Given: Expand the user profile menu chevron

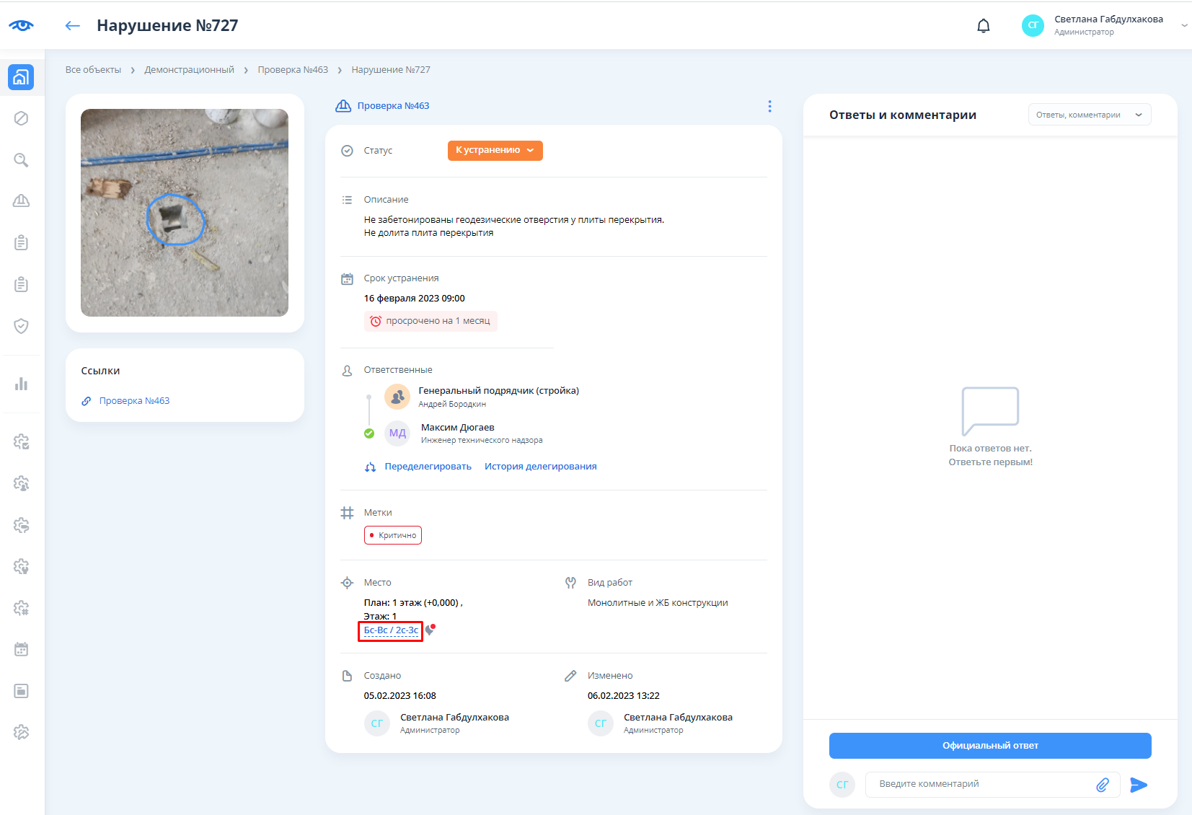Looking at the screenshot, I should coord(1183,25).
